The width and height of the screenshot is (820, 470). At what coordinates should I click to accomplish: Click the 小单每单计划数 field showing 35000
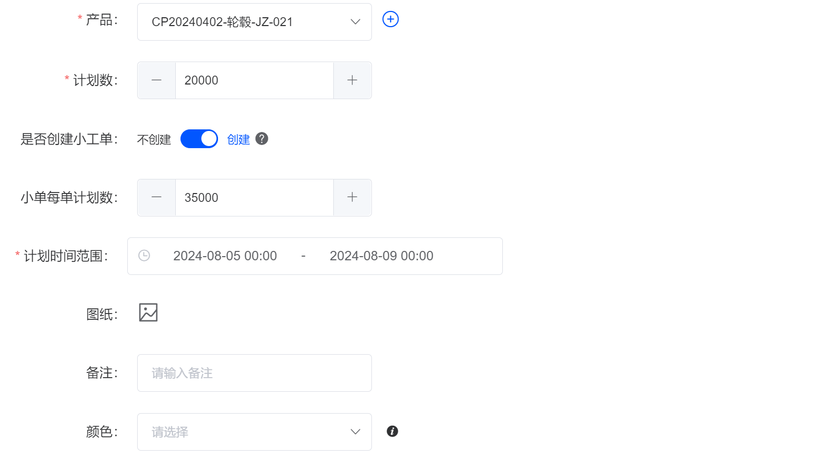pos(255,198)
